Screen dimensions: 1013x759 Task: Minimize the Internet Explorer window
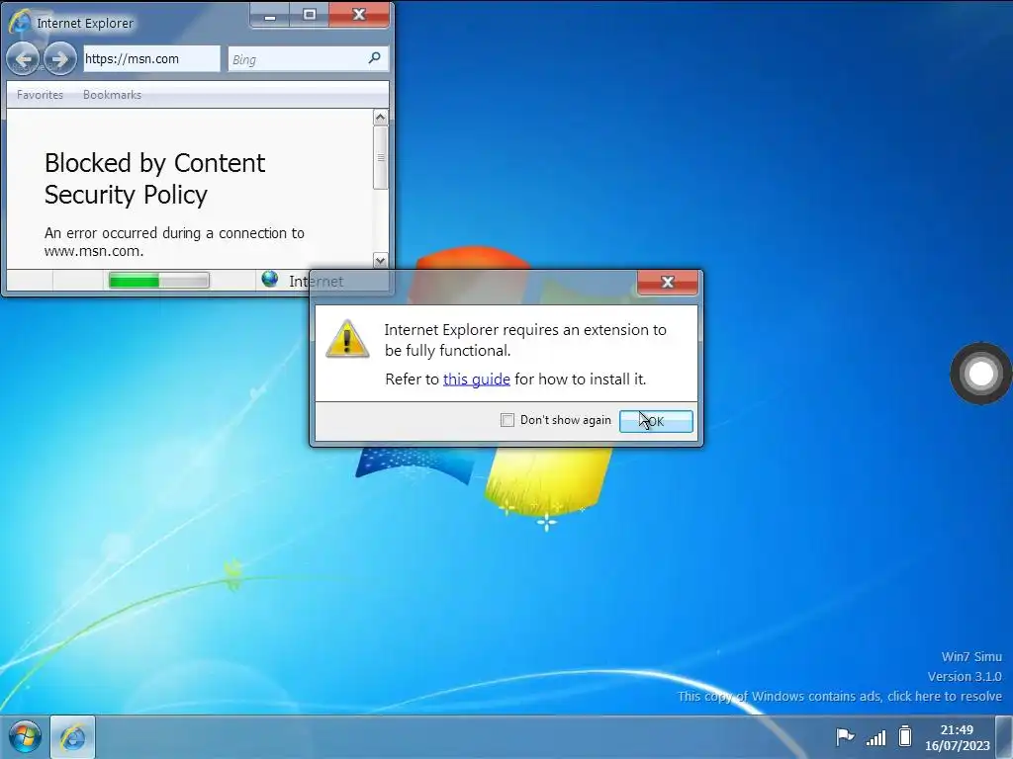tap(270, 15)
